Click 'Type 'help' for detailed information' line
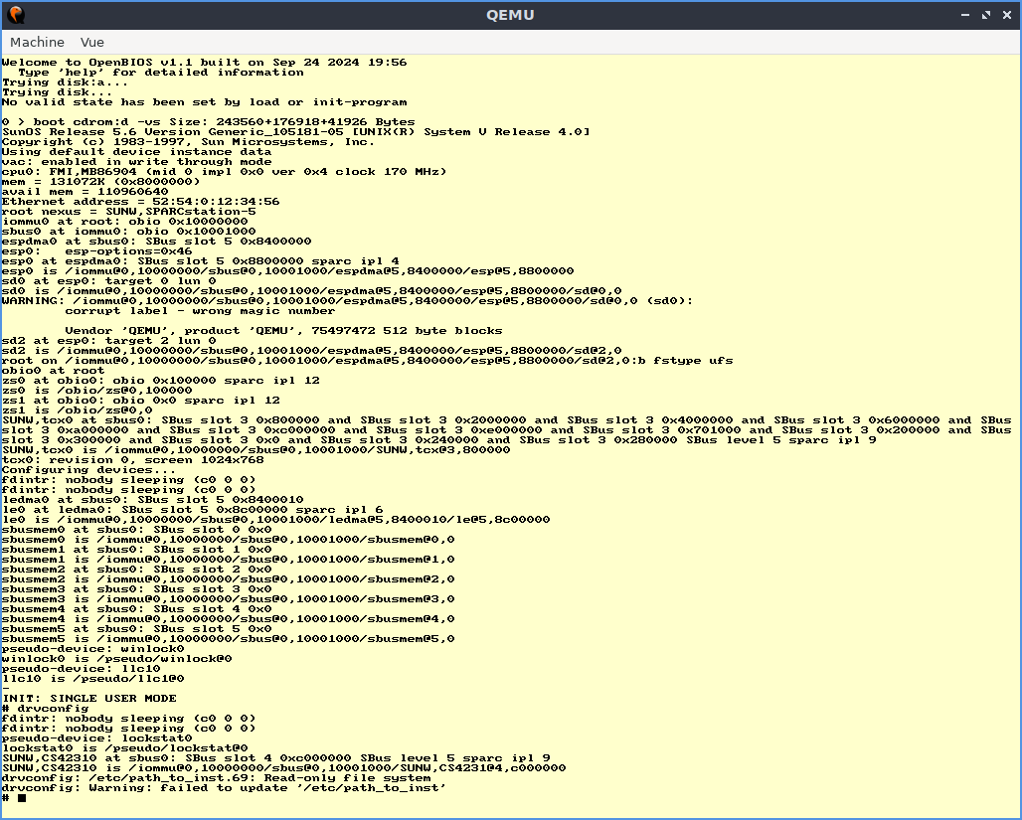Screen dimensions: 1022x820 tap(161, 73)
